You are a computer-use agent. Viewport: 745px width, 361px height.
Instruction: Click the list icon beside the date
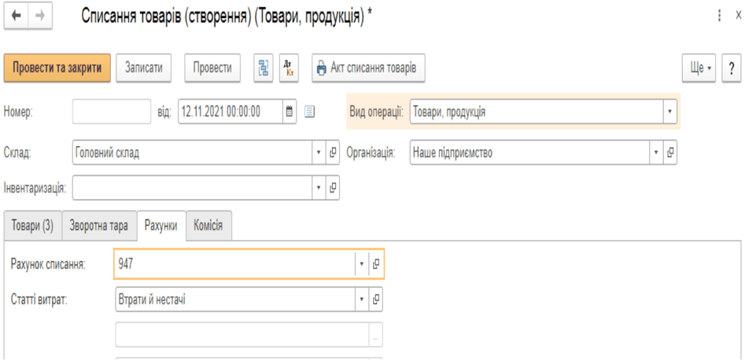click(309, 112)
